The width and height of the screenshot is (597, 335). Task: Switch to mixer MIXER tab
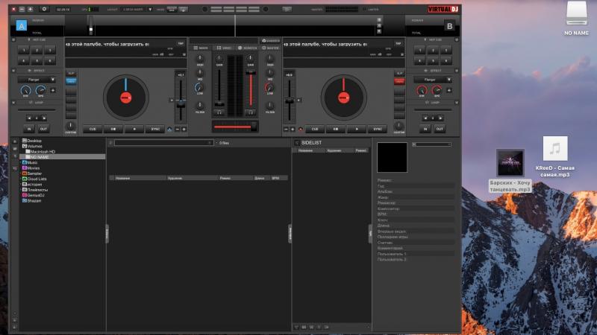(201, 48)
